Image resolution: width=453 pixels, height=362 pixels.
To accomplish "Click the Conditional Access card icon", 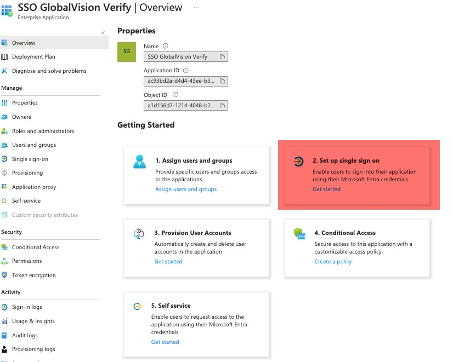I will 299,234.
